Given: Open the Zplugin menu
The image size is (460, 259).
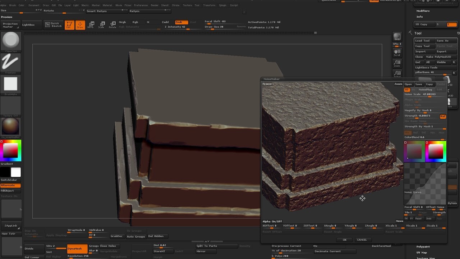Looking at the screenshot, I should pyautogui.click(x=222, y=5).
